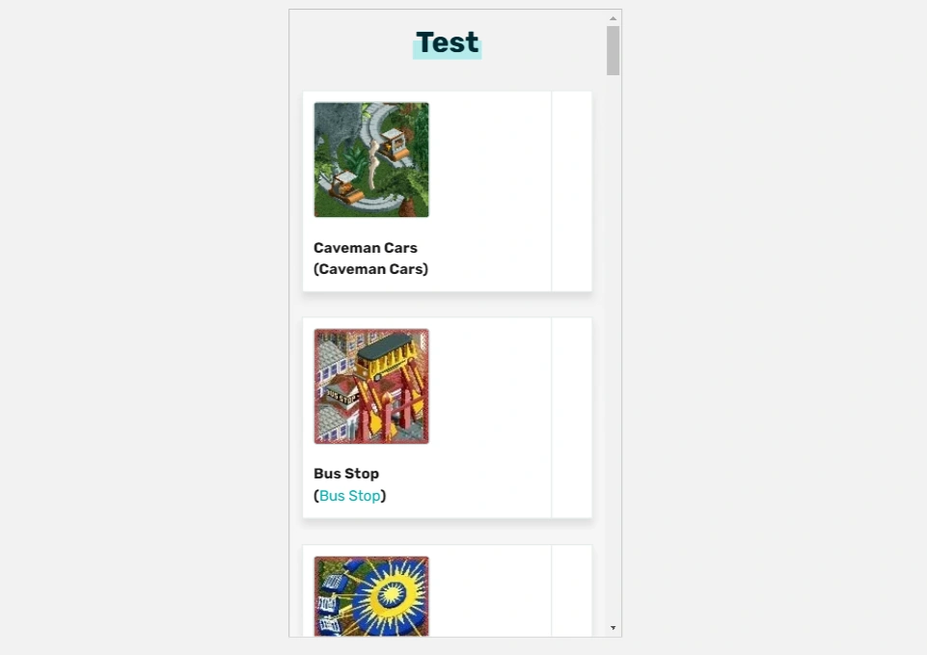Click the bold Bus Stop title
This screenshot has width=927, height=655.
(346, 474)
